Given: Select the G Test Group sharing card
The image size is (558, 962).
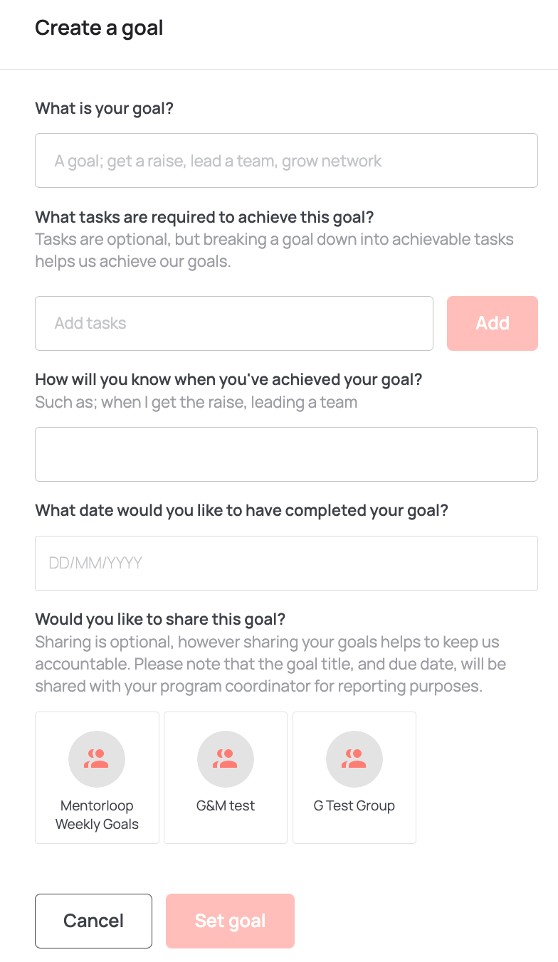Looking at the screenshot, I should point(354,777).
